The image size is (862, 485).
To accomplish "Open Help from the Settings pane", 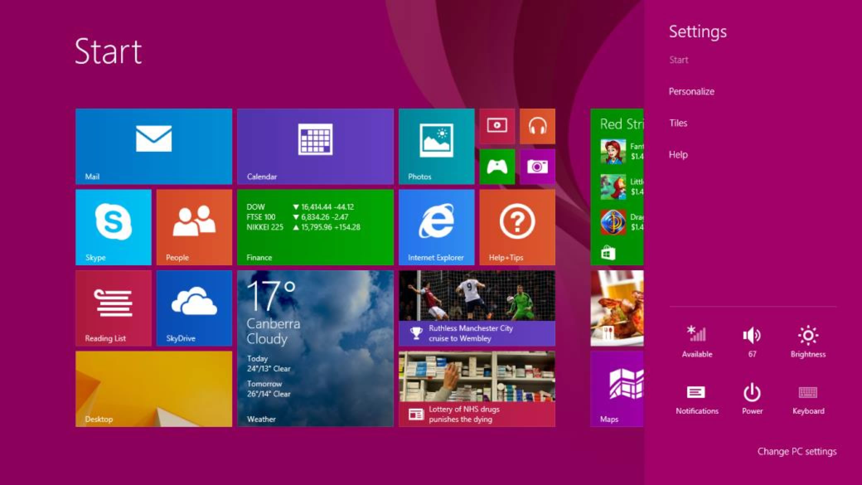I will click(678, 154).
